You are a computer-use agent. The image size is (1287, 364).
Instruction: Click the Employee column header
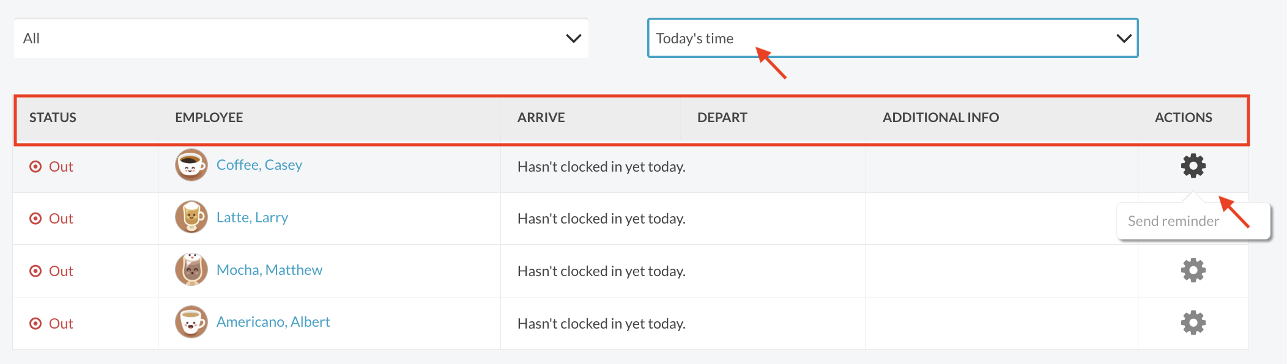pyautogui.click(x=209, y=118)
